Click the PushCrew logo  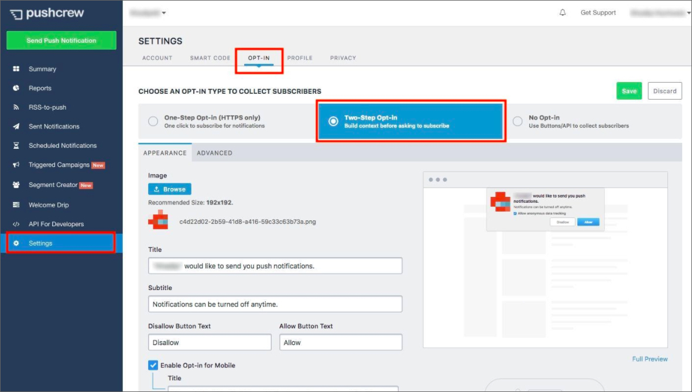coord(47,13)
